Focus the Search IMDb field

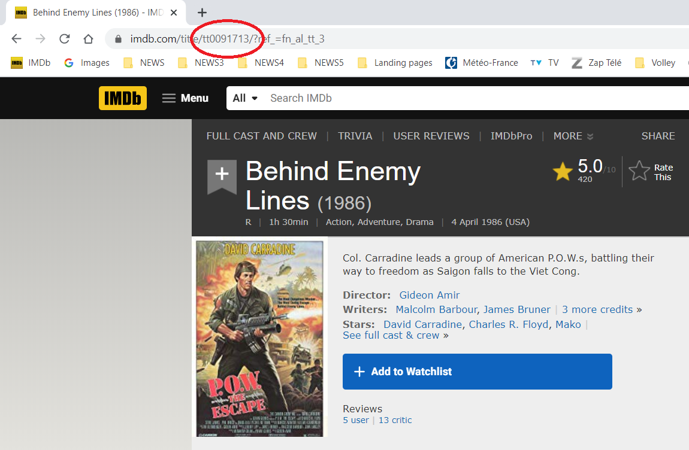point(477,98)
